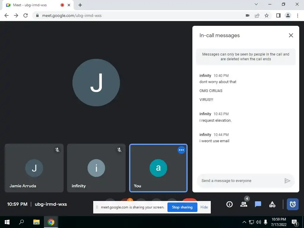Toggle the chat panel icon
Image resolution: width=304 pixels, height=228 pixels.
click(258, 204)
